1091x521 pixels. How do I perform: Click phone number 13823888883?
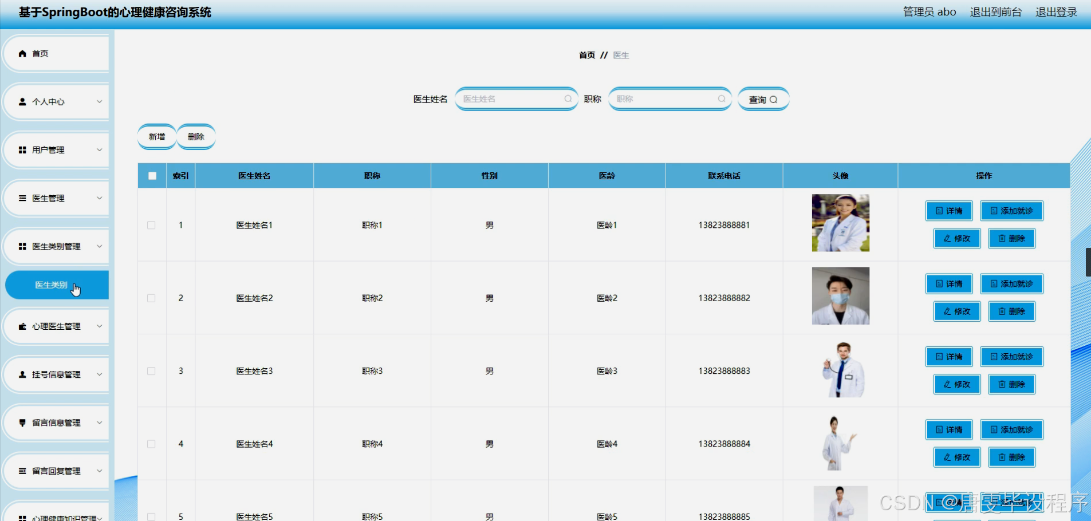pyautogui.click(x=724, y=371)
